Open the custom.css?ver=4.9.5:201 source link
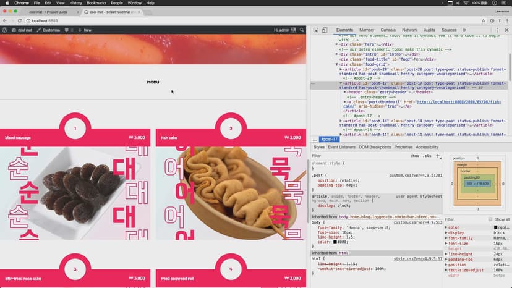The height and width of the screenshot is (288, 512). tap(416, 175)
